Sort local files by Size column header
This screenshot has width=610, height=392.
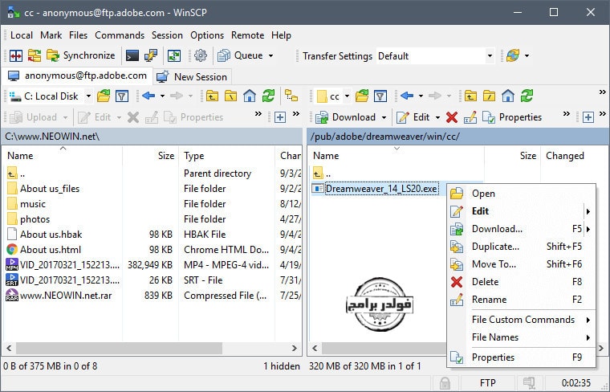(x=150, y=156)
